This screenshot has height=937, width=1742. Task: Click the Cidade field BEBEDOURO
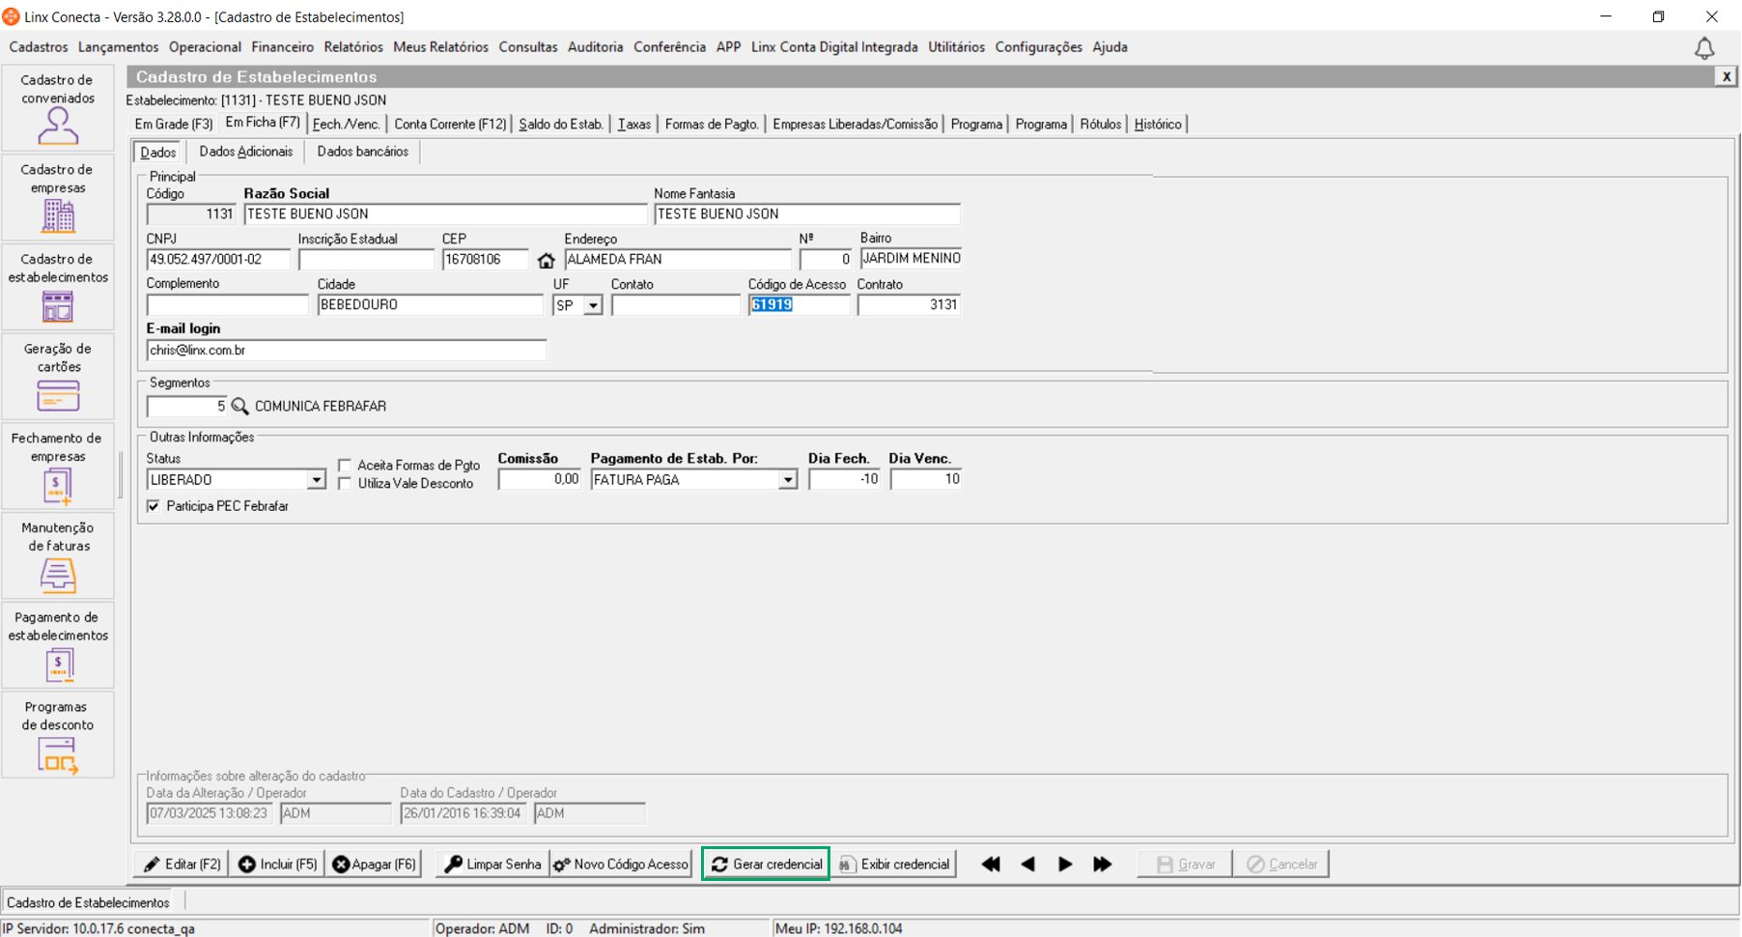431,305
